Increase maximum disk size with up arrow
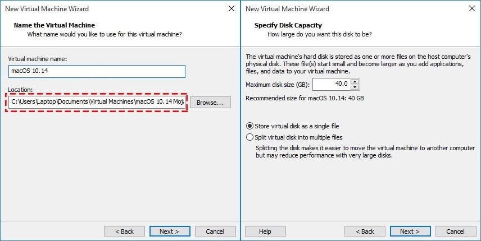Viewport: 481px width, 241px height. point(355,81)
